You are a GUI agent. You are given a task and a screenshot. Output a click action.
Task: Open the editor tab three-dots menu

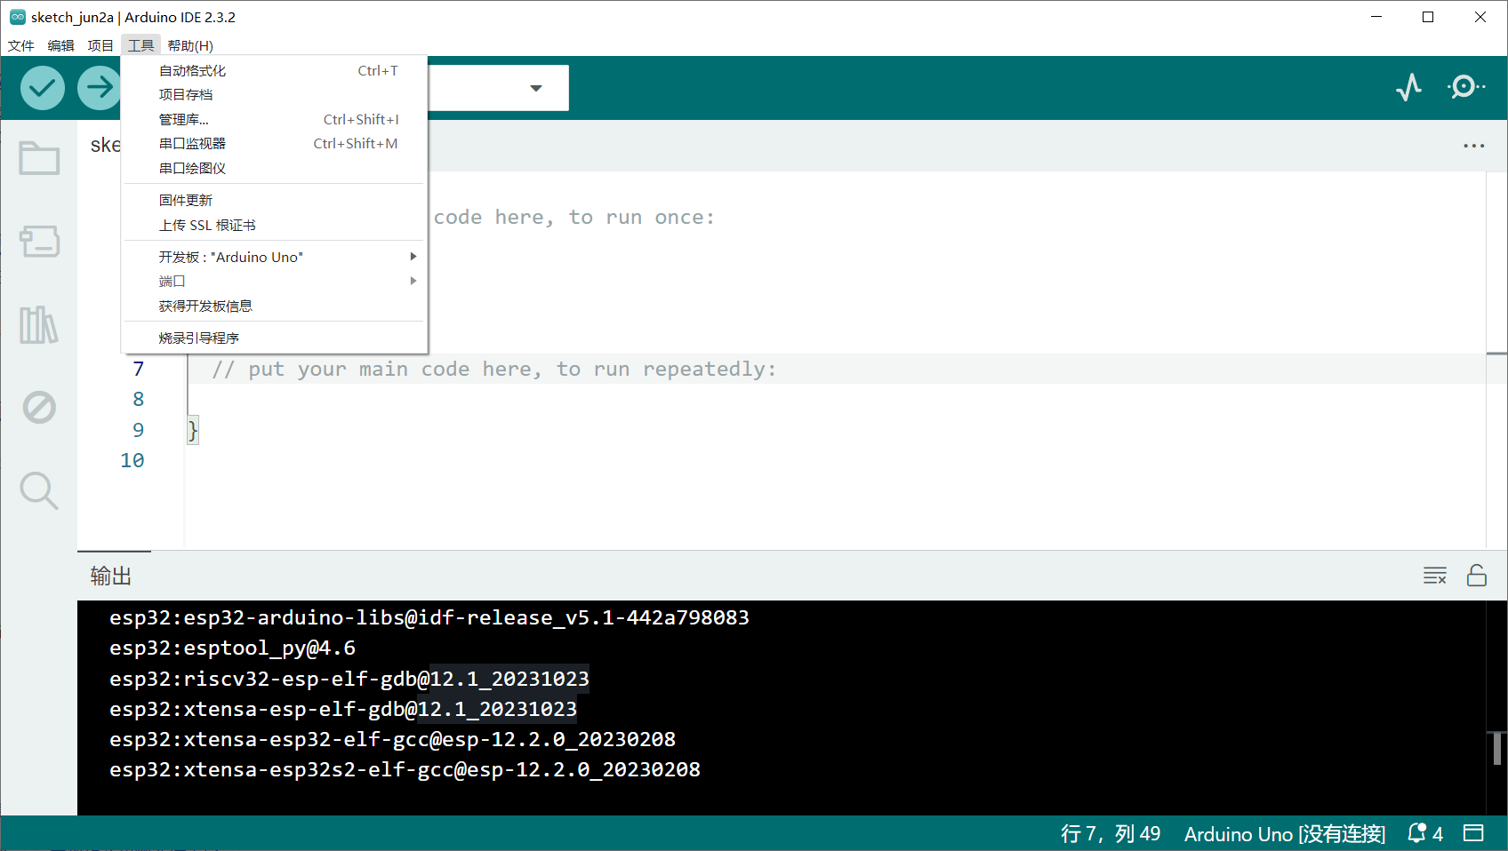coord(1474,146)
